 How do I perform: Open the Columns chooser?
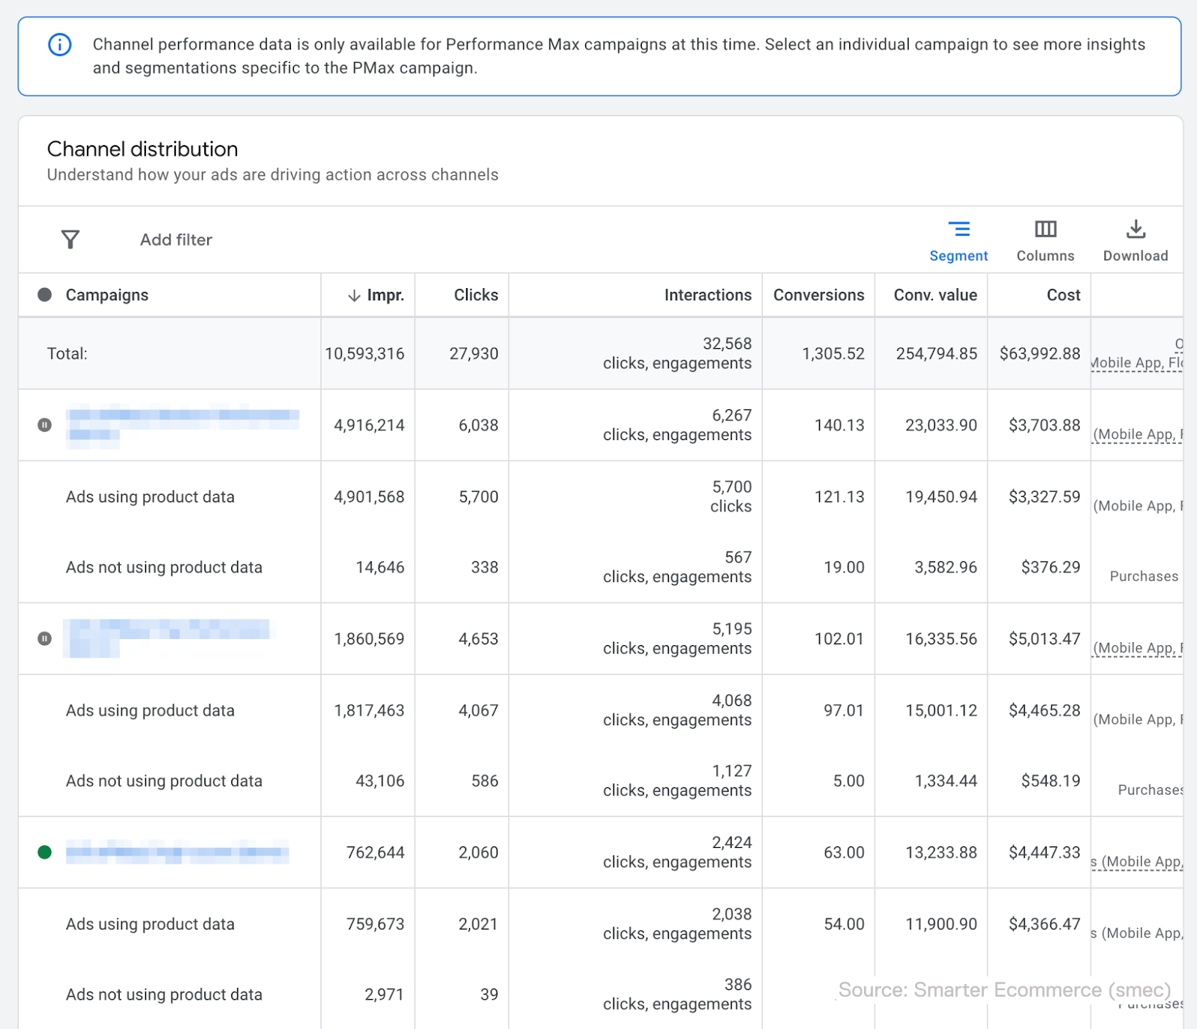[x=1045, y=241]
